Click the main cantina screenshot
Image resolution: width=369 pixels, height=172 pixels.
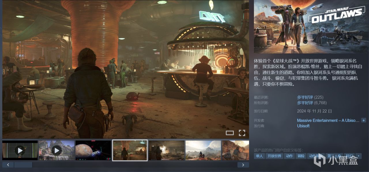[126, 69]
